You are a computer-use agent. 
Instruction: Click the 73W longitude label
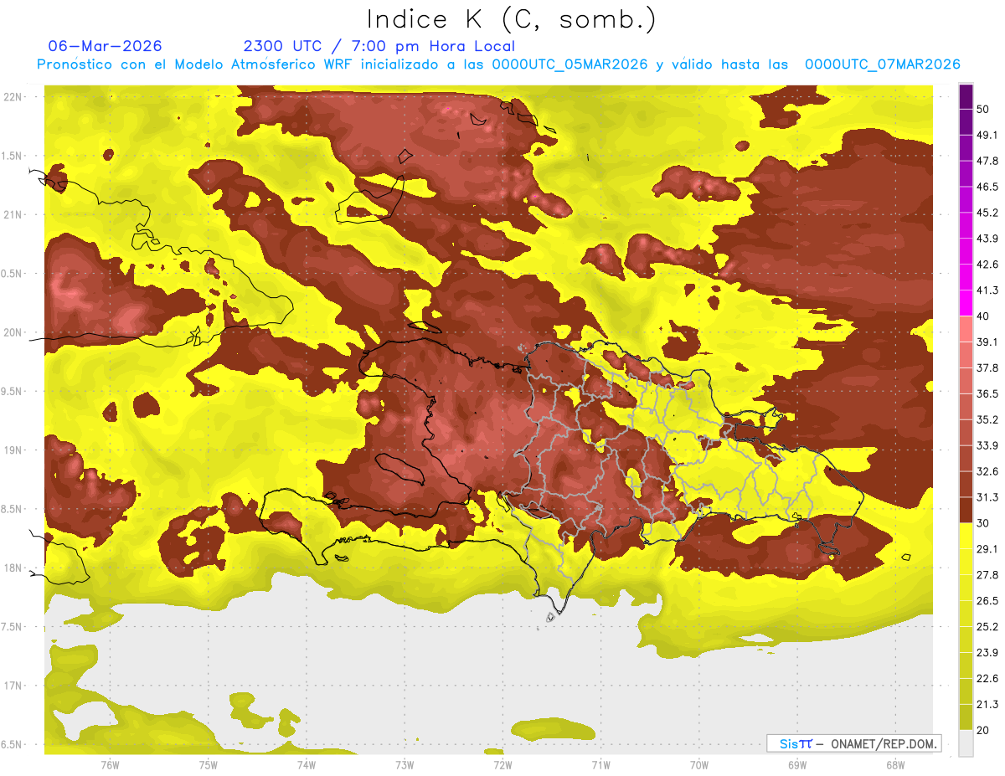pos(405,765)
